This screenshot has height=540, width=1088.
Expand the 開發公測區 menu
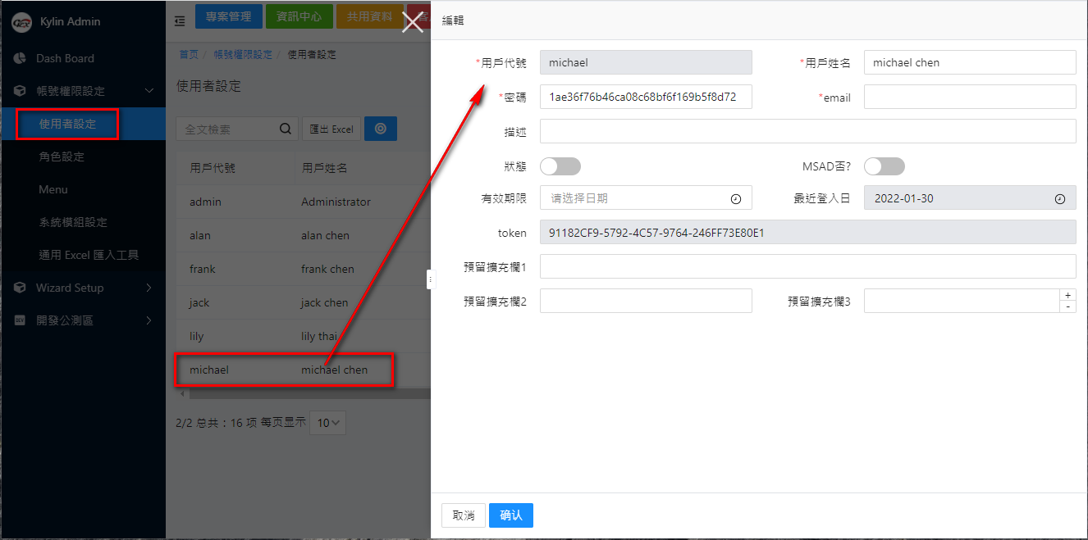pyautogui.click(x=149, y=320)
